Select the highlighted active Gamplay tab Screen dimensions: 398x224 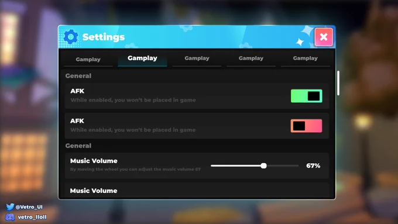click(x=142, y=58)
